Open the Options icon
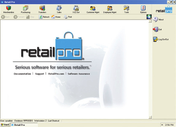Viewport: 176px width, 127px height. pyautogui.click(x=143, y=10)
